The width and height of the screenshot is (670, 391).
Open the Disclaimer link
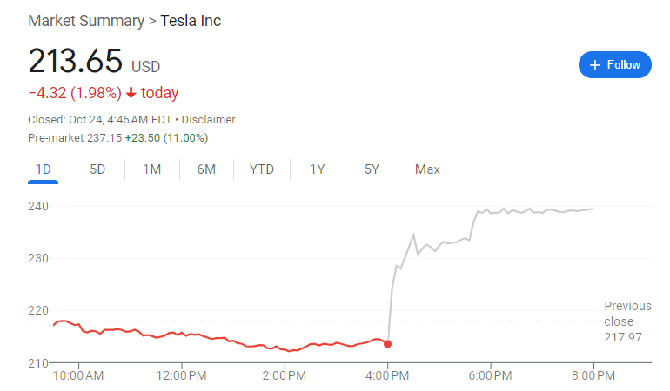pos(209,120)
